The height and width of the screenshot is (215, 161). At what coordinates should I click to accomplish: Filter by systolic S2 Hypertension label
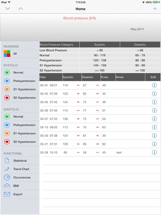click(x=25, y=98)
